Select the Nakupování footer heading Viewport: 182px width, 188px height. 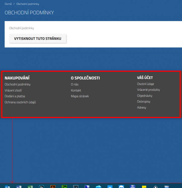click(17, 78)
